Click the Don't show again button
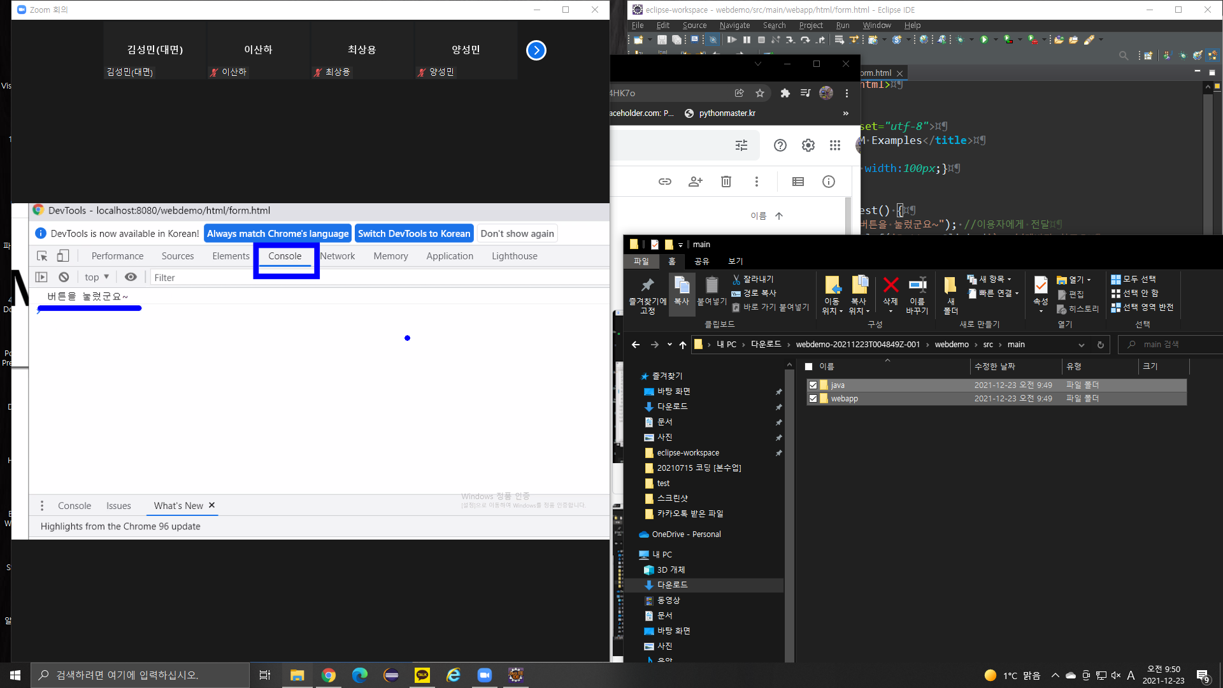The image size is (1223, 688). [x=517, y=234]
